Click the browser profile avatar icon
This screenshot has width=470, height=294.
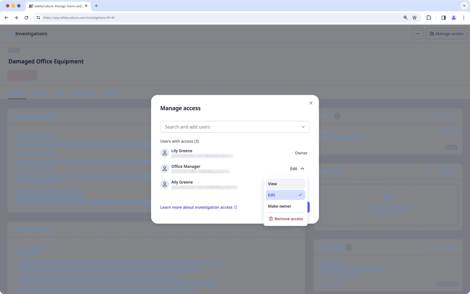(453, 17)
